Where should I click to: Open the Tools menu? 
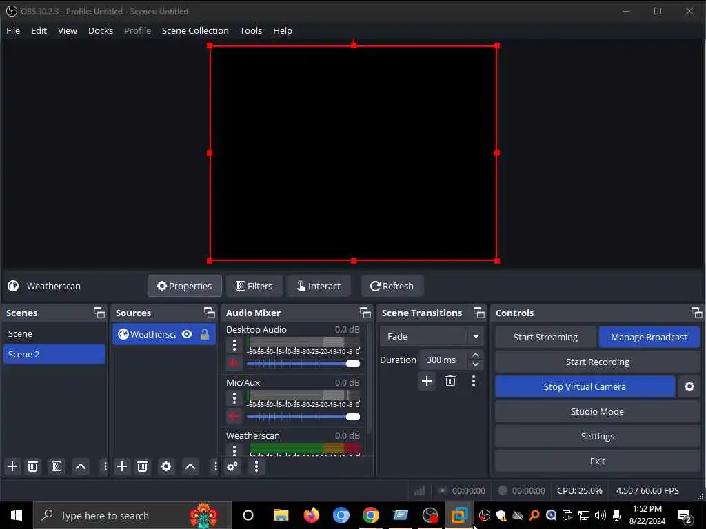pyautogui.click(x=251, y=30)
